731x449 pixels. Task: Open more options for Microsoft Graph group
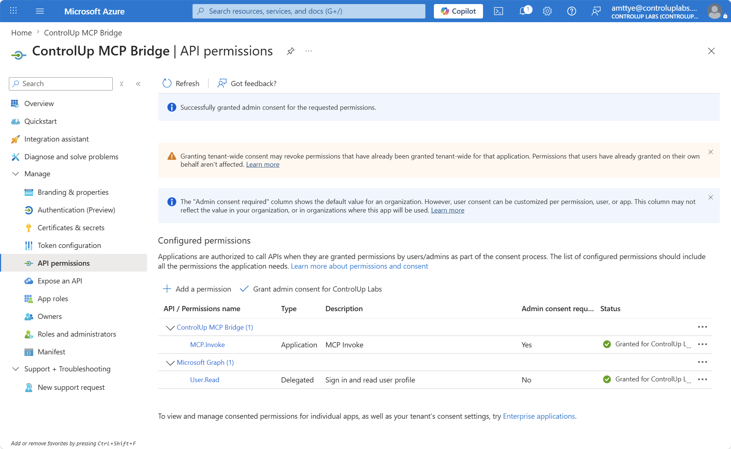[702, 362]
